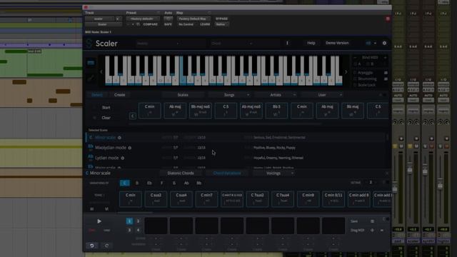Open the Scaler settings gear

(x=384, y=43)
